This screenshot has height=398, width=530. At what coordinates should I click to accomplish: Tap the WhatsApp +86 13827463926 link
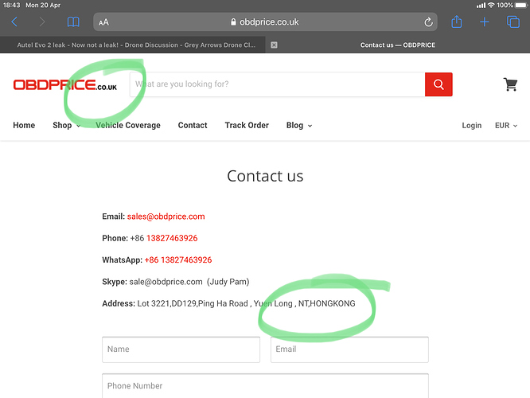tap(178, 259)
